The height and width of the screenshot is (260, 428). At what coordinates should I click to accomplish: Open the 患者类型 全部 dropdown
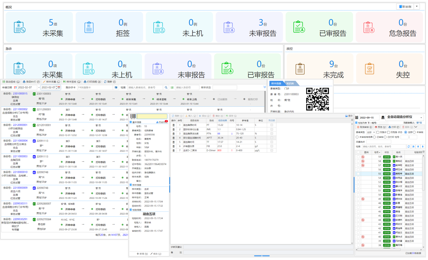pos(371,132)
